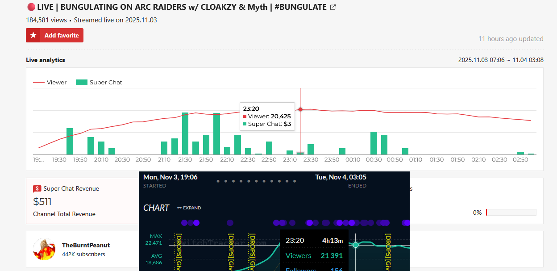Click the date range 2025.11.03 07:06 ~ 11.04 03:08
Screen dimensions: 557x271
[501, 60]
